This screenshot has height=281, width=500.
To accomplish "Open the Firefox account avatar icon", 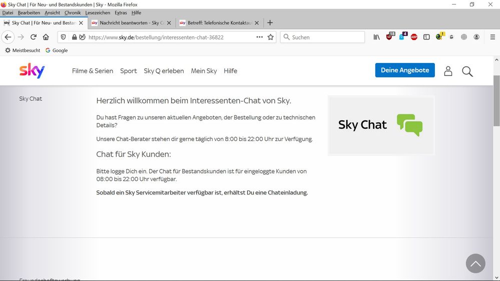I will click(x=476, y=37).
